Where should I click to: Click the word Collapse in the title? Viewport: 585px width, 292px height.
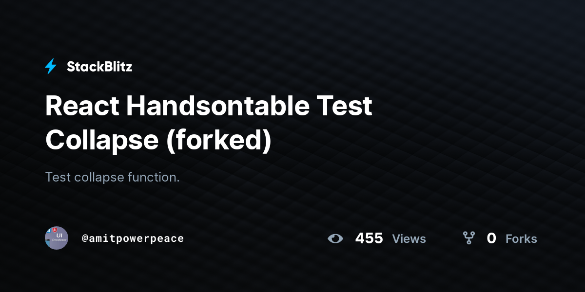102,140
